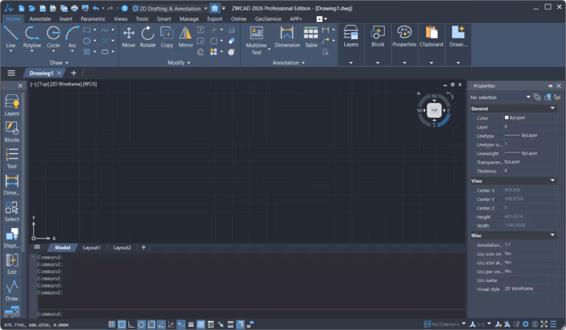
Task: Expand the Annotation panel dropdown
Action: point(288,63)
